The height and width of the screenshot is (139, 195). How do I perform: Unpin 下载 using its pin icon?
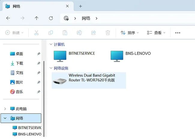(x=39, y=63)
